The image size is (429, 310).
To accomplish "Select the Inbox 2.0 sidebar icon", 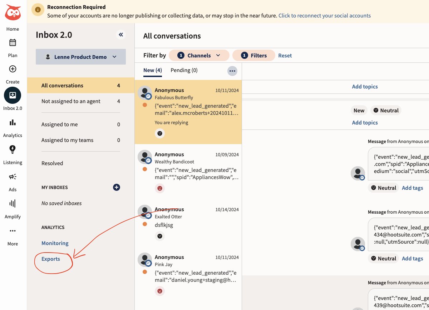I will (x=13, y=95).
